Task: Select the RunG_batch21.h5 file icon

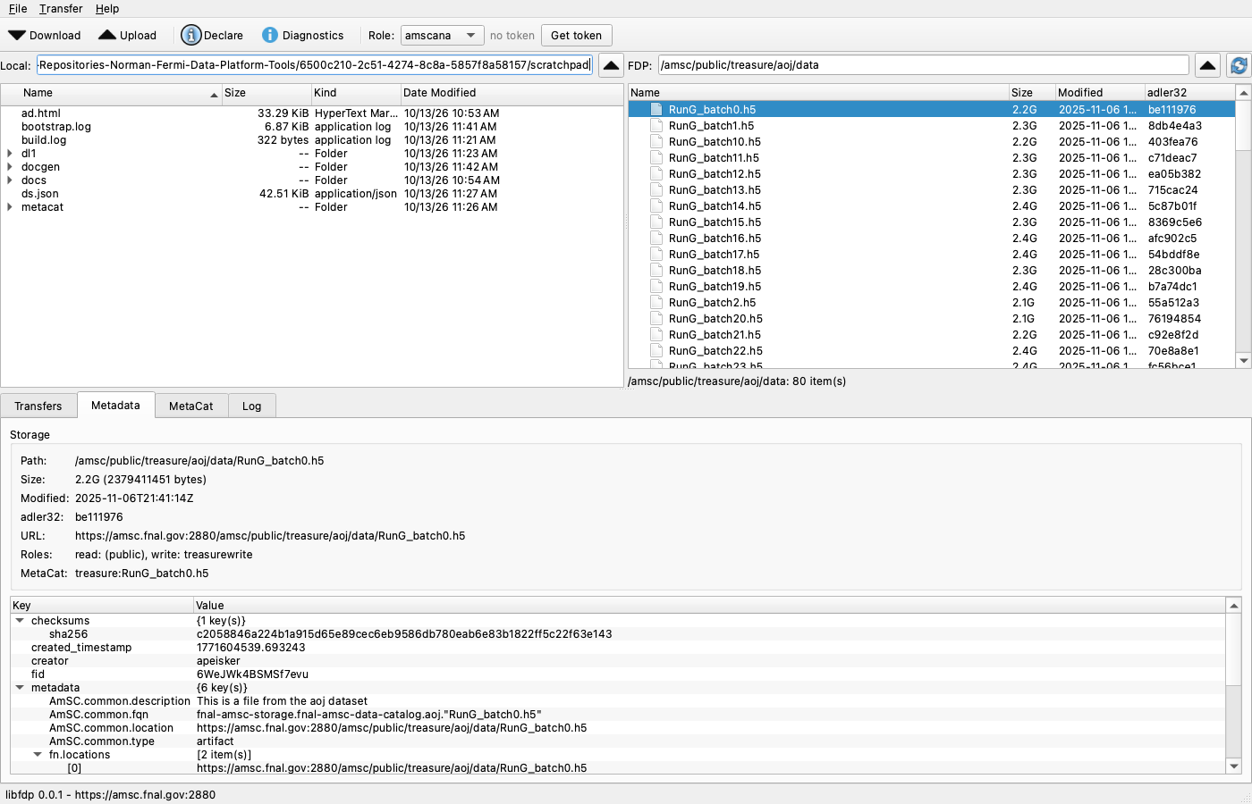Action: [656, 335]
